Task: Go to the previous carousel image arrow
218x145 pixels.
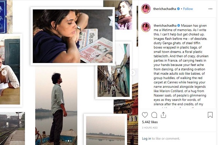Action: pos(4,73)
